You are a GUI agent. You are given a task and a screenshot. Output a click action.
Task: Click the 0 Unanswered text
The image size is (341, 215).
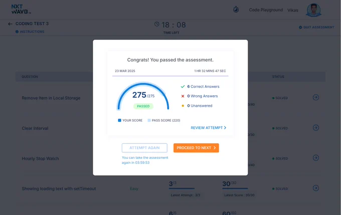(x=200, y=106)
